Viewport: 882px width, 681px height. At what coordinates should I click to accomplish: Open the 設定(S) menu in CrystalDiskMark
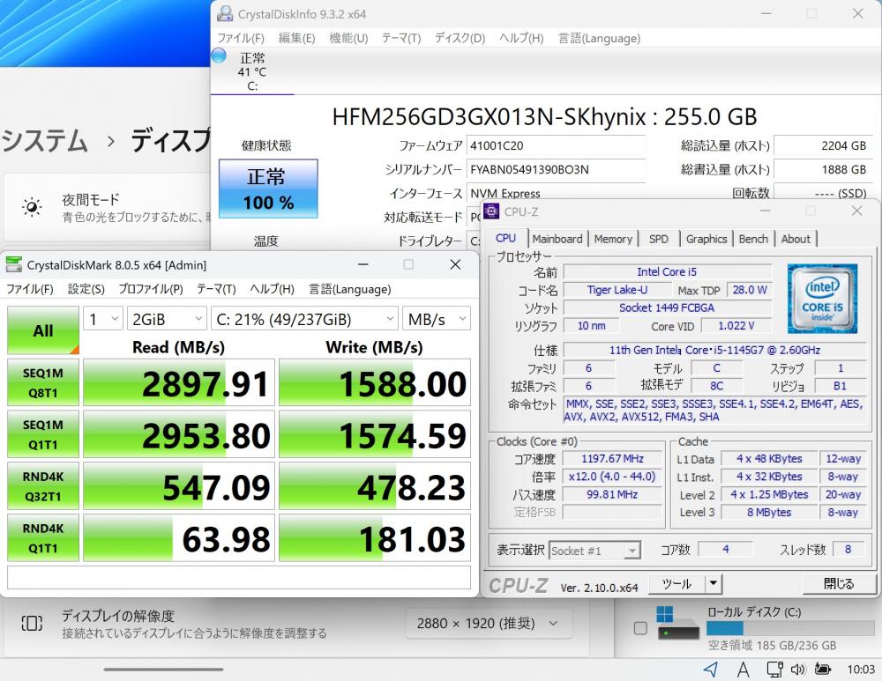point(86,289)
